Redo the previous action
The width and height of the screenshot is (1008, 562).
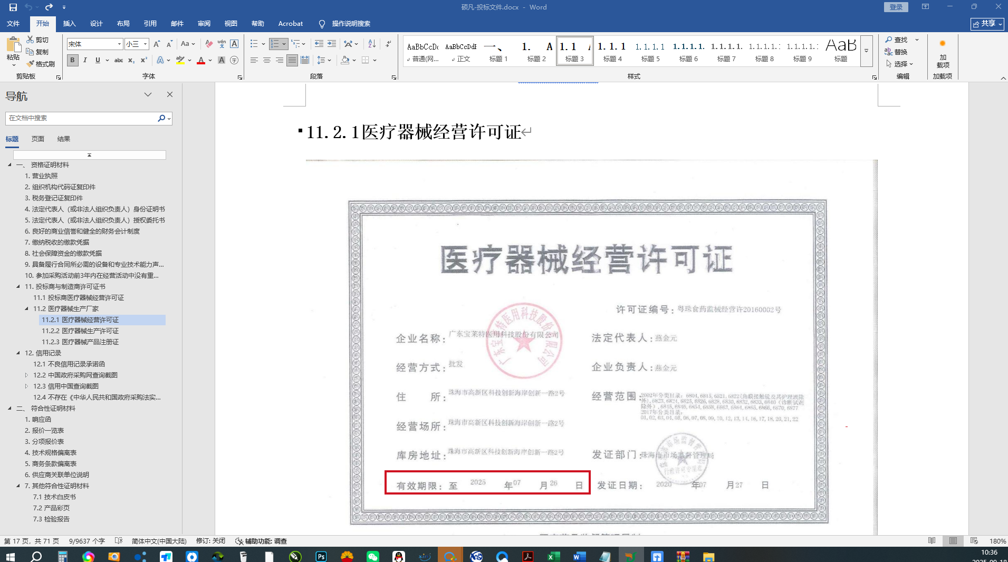click(x=49, y=7)
